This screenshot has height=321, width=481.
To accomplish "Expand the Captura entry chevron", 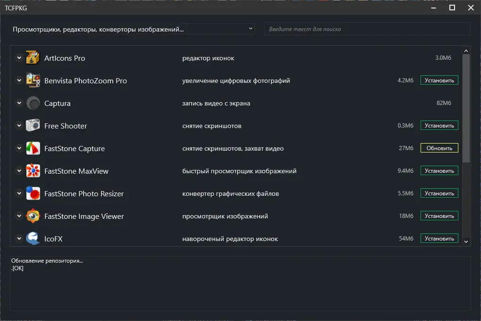I will coord(19,103).
